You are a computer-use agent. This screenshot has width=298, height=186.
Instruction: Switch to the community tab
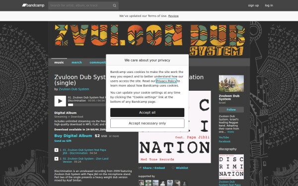point(98,62)
